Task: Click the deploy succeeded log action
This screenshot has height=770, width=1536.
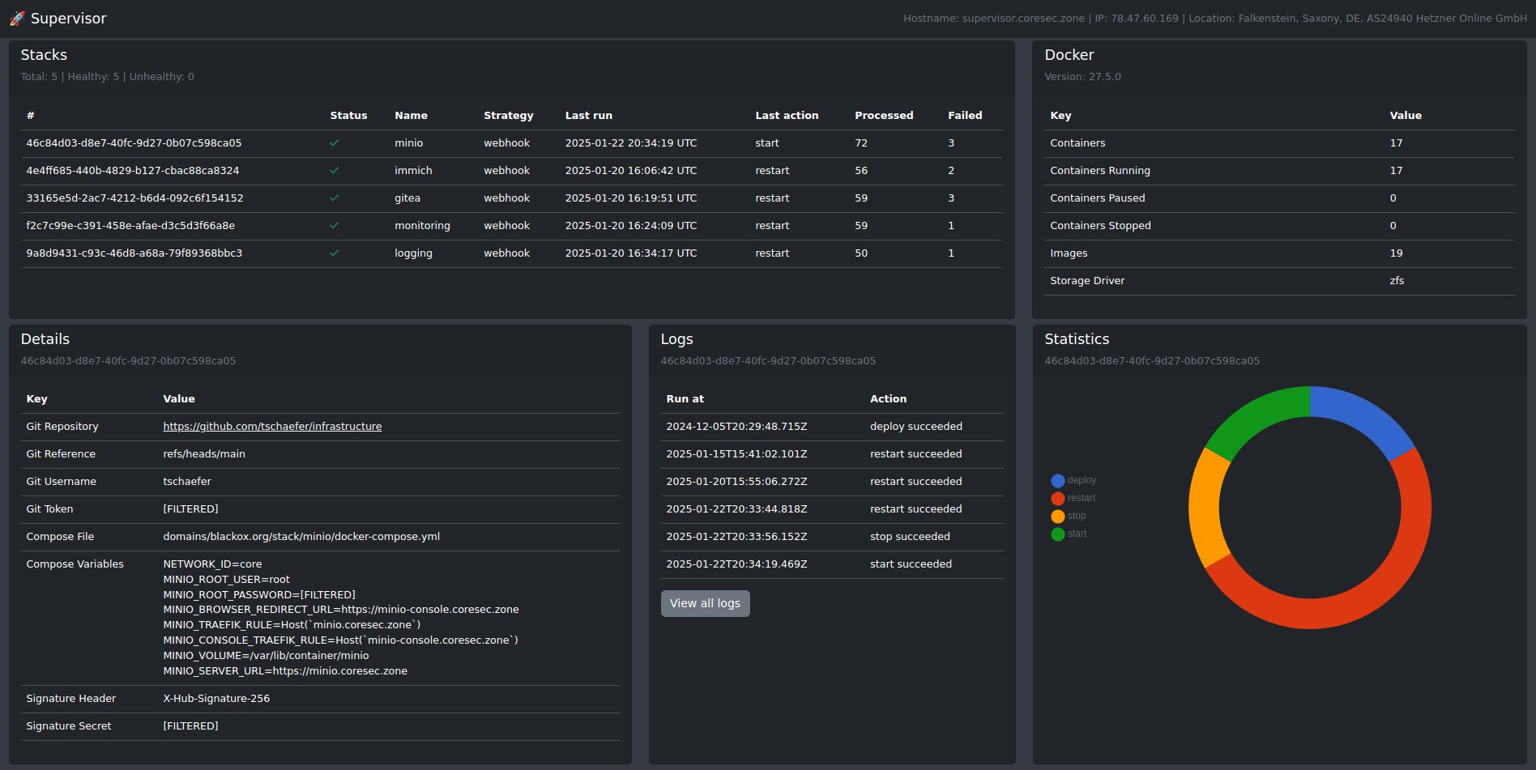Action: [x=916, y=427]
